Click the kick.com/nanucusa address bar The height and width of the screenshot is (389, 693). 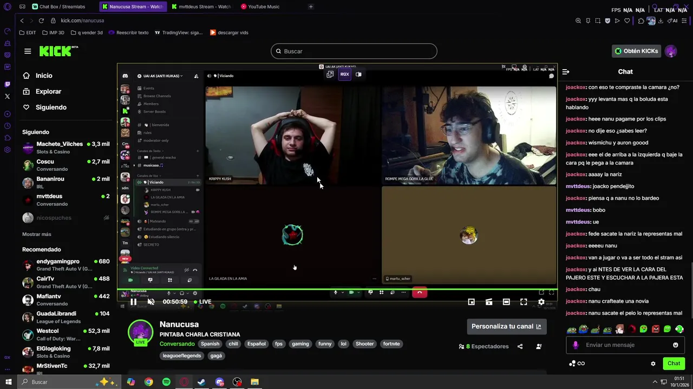[x=82, y=21]
